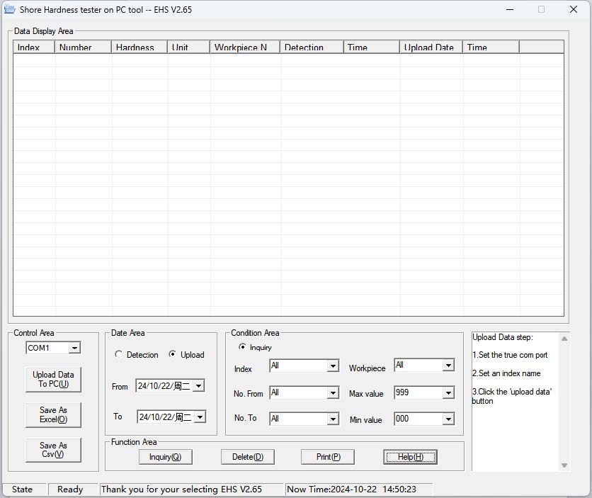Image resolution: width=592 pixels, height=498 pixels.
Task: Select the Detecion radio button
Action: click(x=119, y=356)
